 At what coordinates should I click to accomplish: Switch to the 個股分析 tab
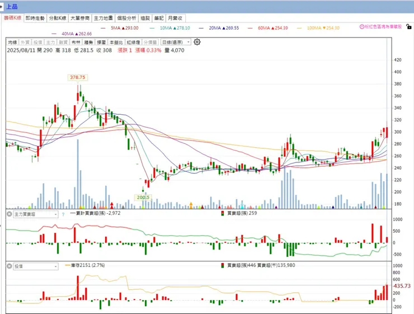pyautogui.click(x=126, y=18)
